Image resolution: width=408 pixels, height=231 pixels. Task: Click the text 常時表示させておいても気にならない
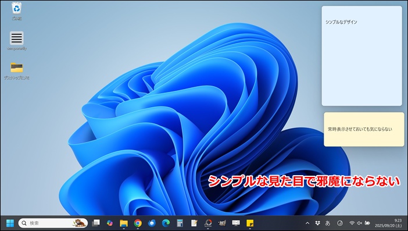[x=360, y=129]
